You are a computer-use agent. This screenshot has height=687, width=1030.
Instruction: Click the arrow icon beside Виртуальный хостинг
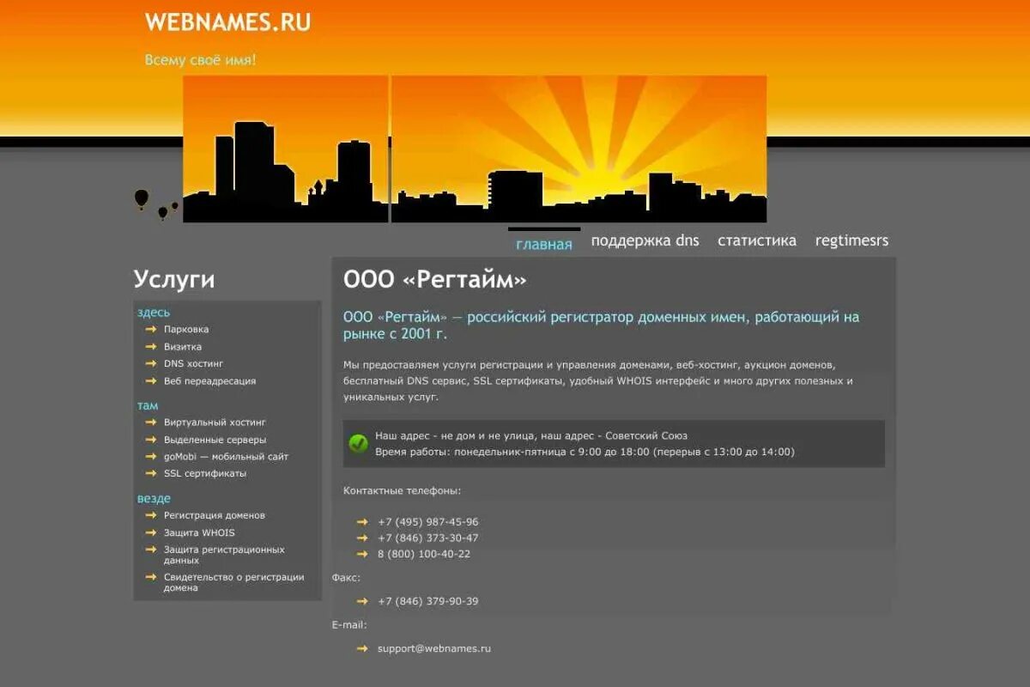pyautogui.click(x=151, y=423)
